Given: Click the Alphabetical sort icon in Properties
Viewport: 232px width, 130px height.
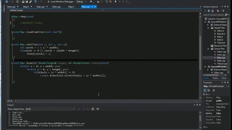Looking at the screenshot, I should tap(209, 90).
